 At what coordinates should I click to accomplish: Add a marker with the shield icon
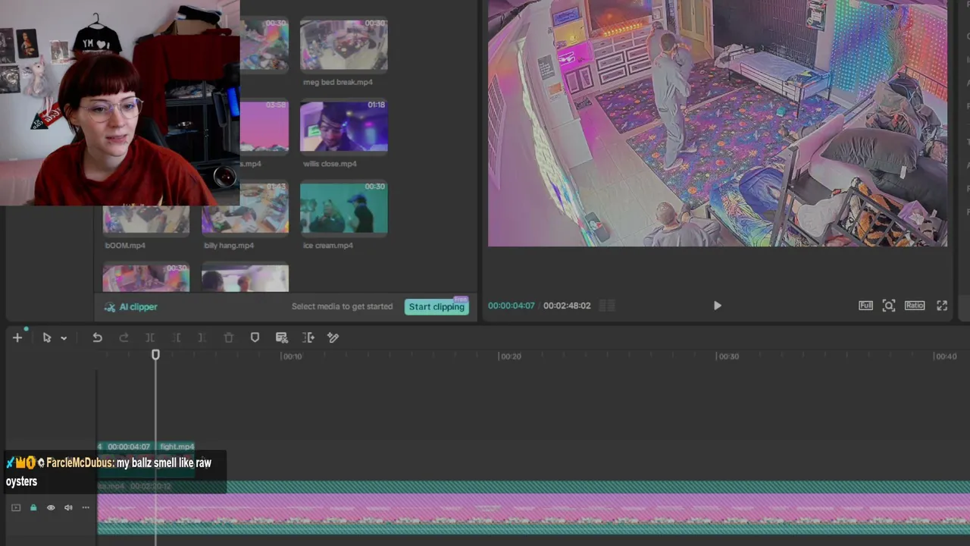tap(255, 337)
